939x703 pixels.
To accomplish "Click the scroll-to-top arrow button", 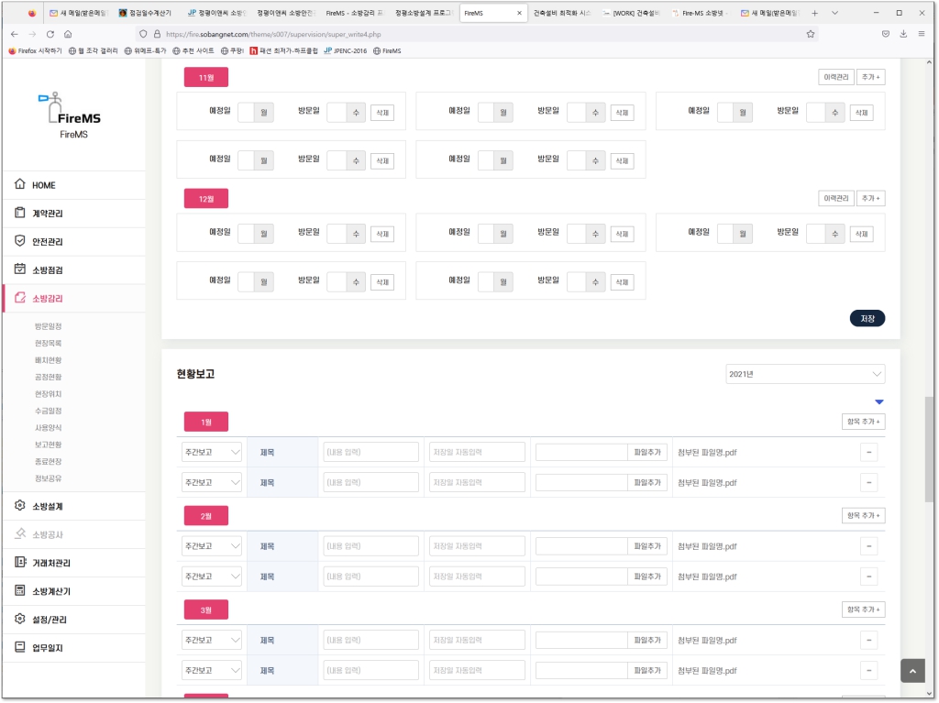I will [911, 671].
